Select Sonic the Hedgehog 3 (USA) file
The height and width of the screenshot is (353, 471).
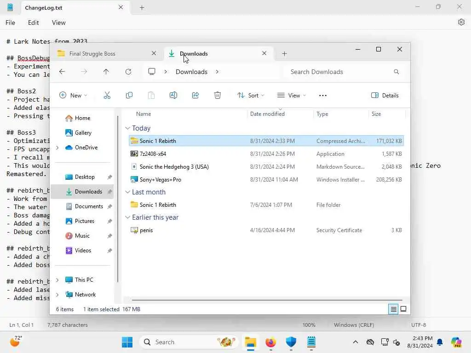click(x=266, y=166)
